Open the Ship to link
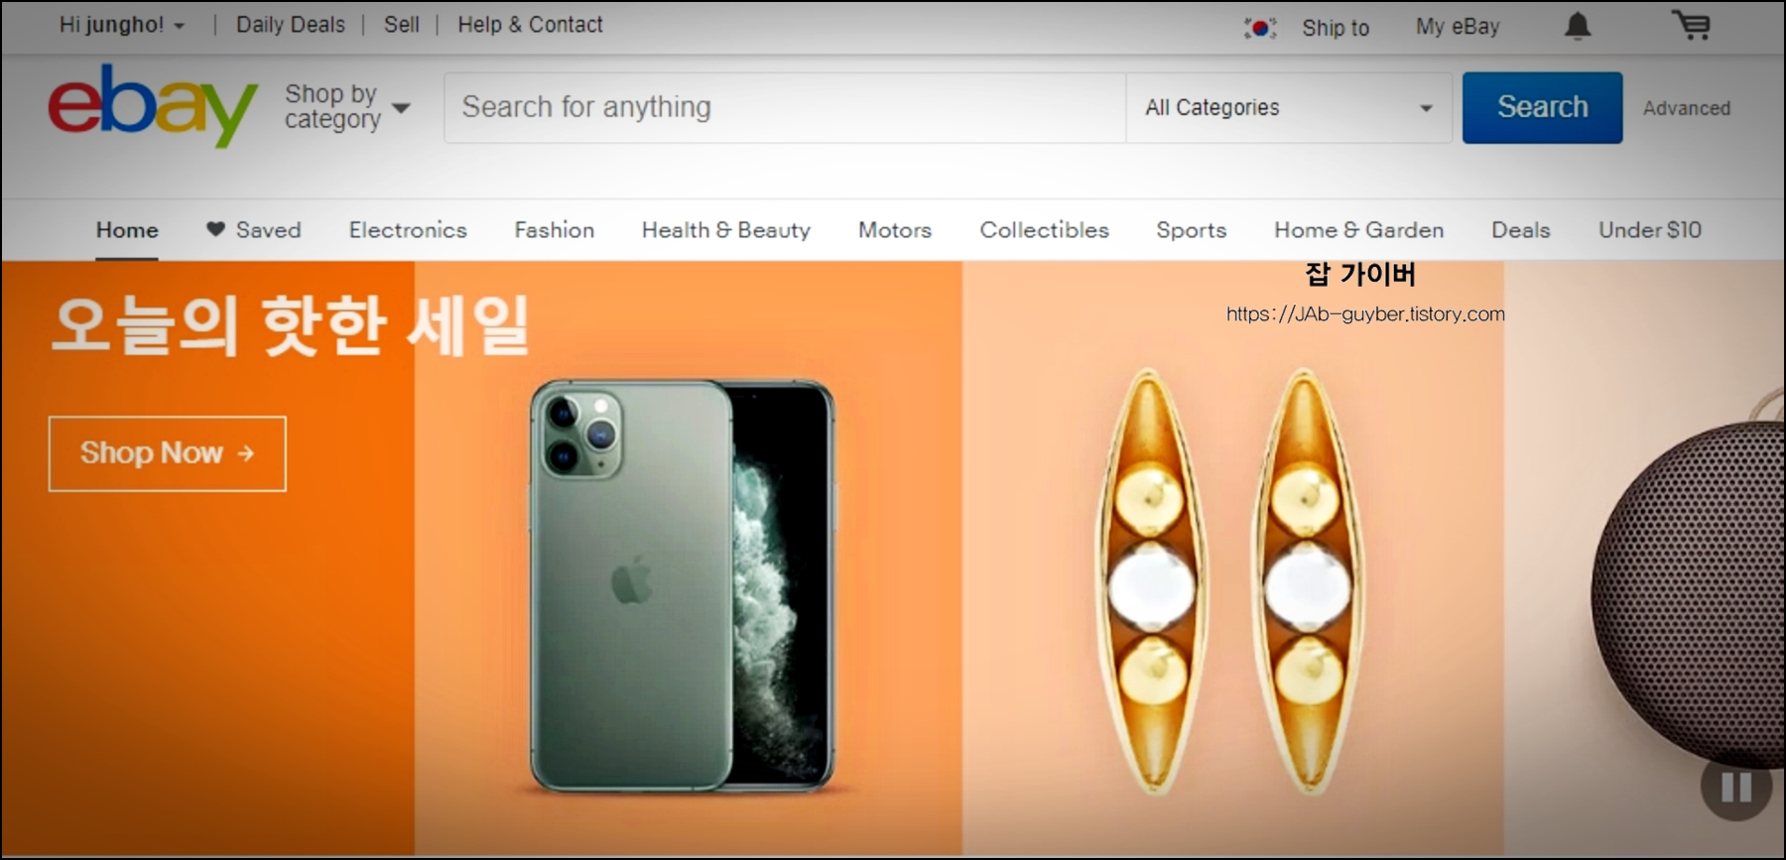Image resolution: width=1786 pixels, height=860 pixels. tap(1336, 28)
